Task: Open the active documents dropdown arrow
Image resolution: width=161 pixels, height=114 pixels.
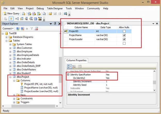Action: (153, 24)
